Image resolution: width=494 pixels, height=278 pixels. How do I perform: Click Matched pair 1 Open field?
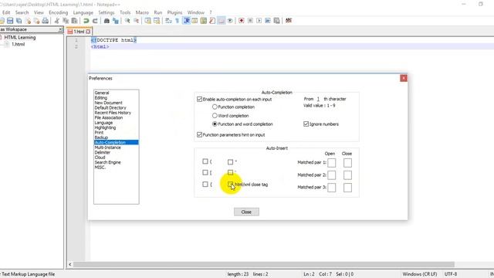pos(331,163)
